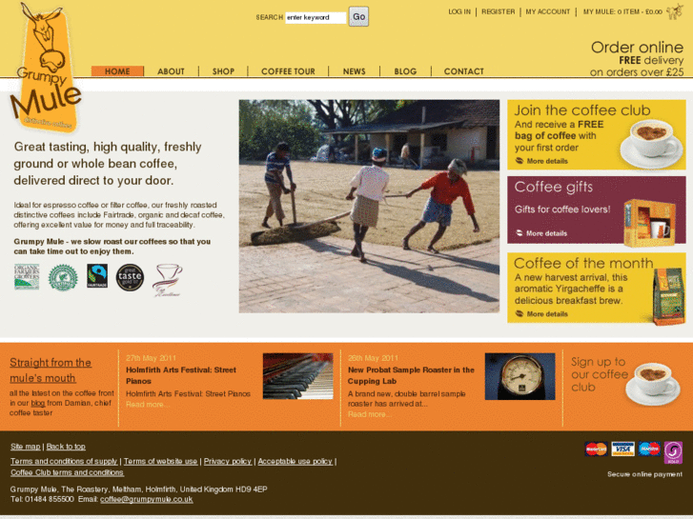
Task: Open Coffee Club terms and conditions
Action: [x=67, y=472]
